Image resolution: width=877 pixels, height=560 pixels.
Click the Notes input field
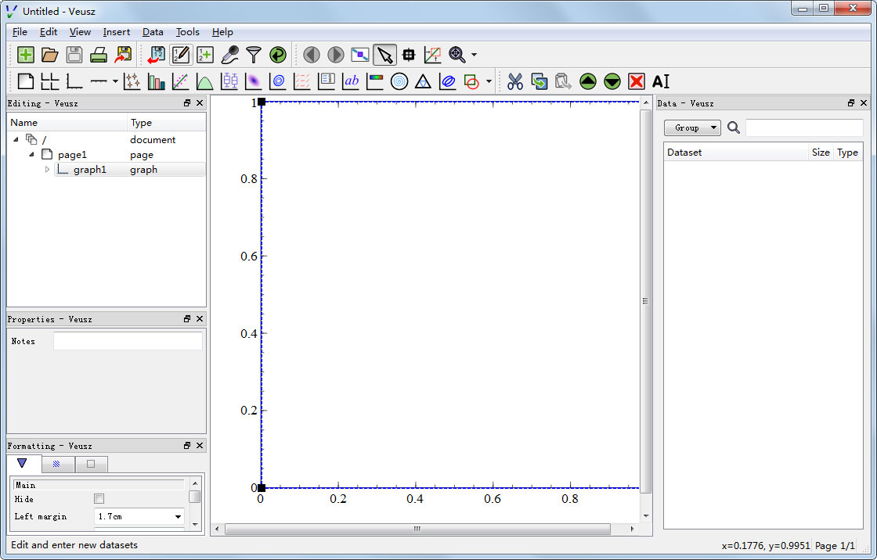(x=128, y=341)
